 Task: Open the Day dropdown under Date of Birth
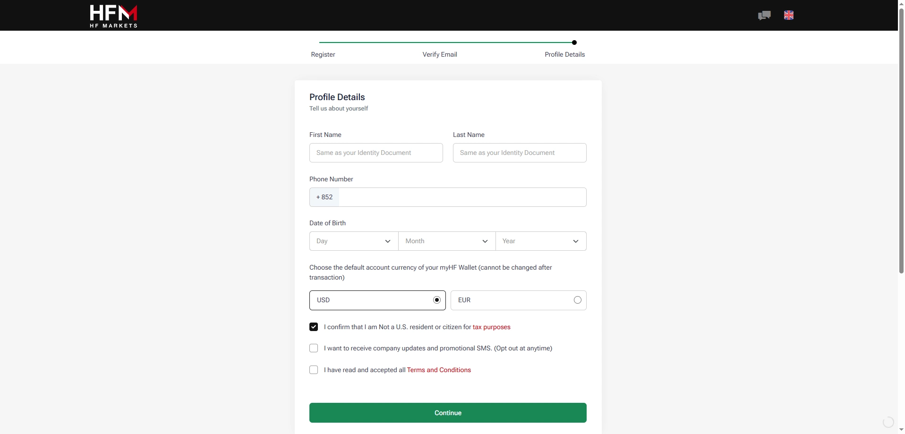pos(353,241)
